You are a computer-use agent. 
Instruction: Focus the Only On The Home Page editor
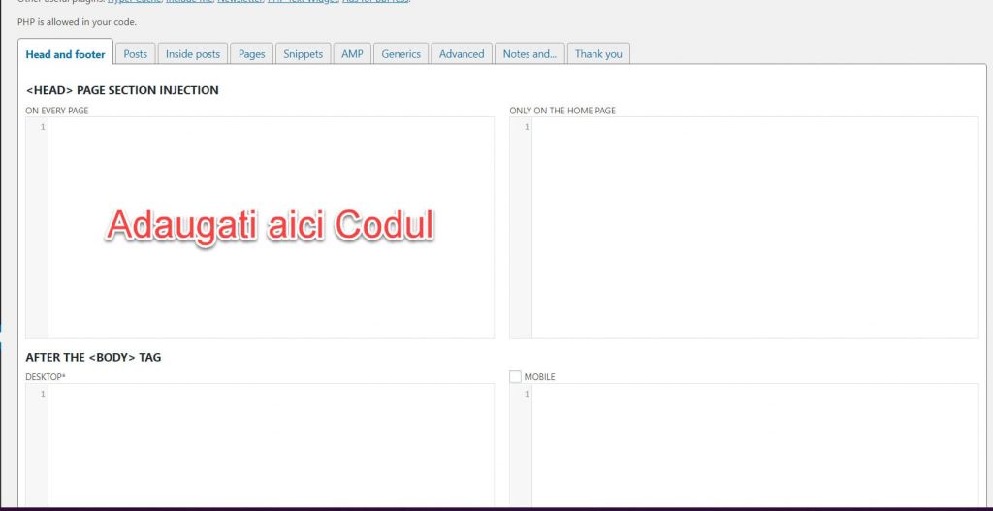(754, 228)
